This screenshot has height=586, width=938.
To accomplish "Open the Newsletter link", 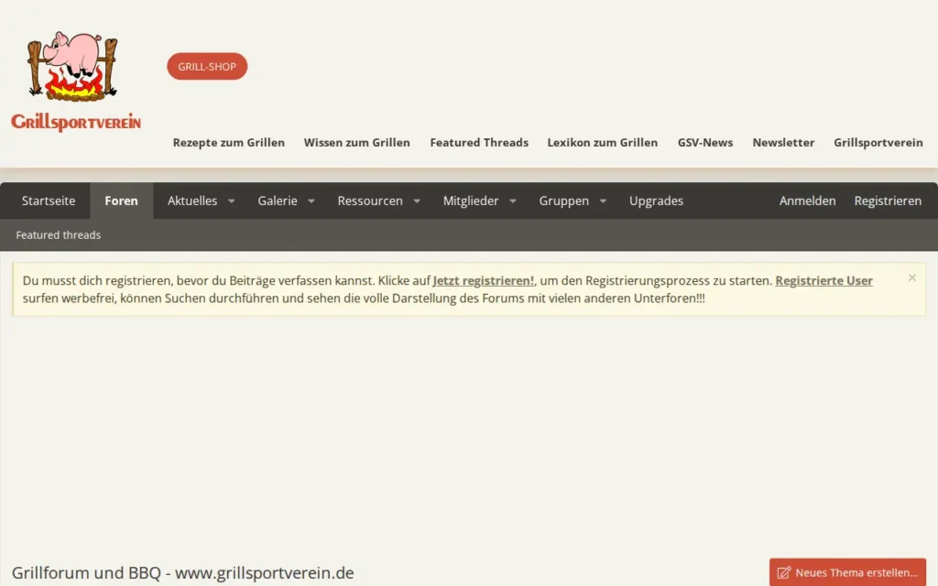I will pos(783,142).
